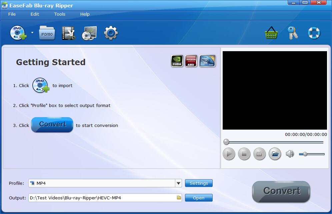The image size is (332, 214).
Task: Play the preview video
Action: (229, 154)
